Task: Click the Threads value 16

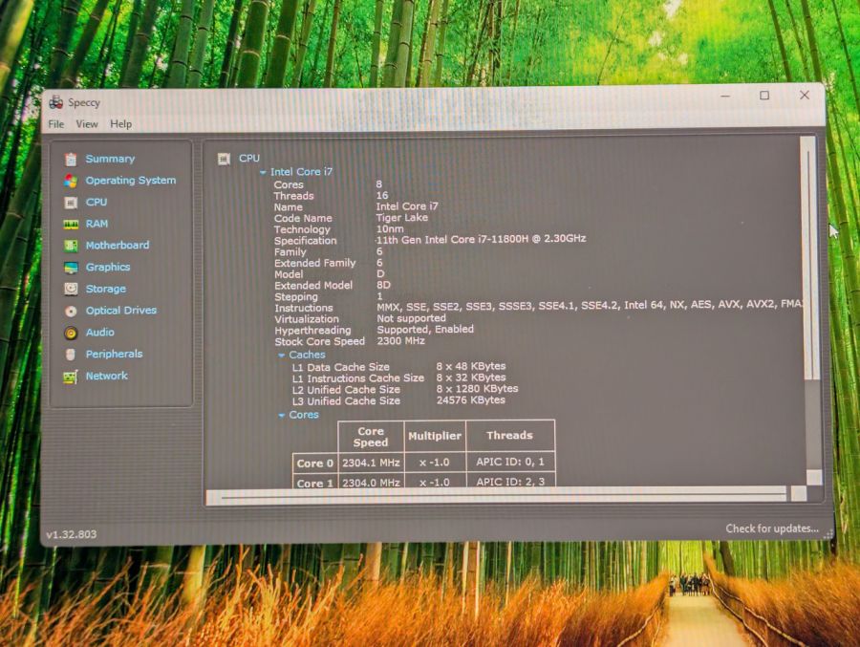Action: pyautogui.click(x=382, y=195)
